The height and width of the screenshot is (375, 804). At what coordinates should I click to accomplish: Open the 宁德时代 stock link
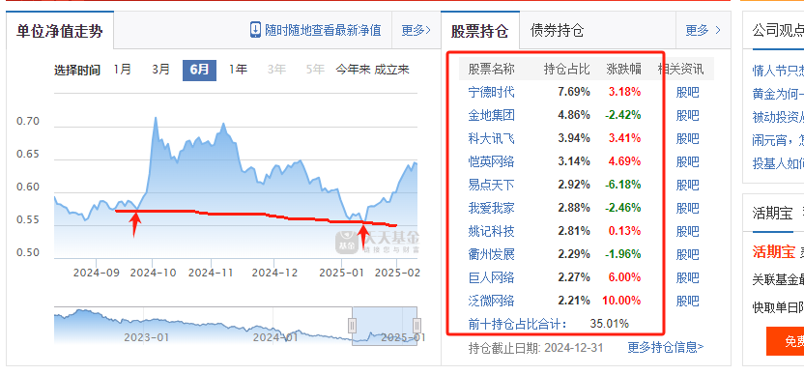pyautogui.click(x=491, y=93)
